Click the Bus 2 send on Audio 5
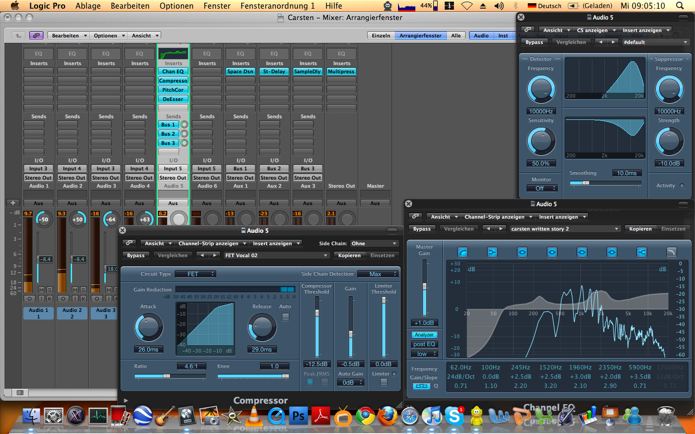This screenshot has height=434, width=695. point(168,133)
